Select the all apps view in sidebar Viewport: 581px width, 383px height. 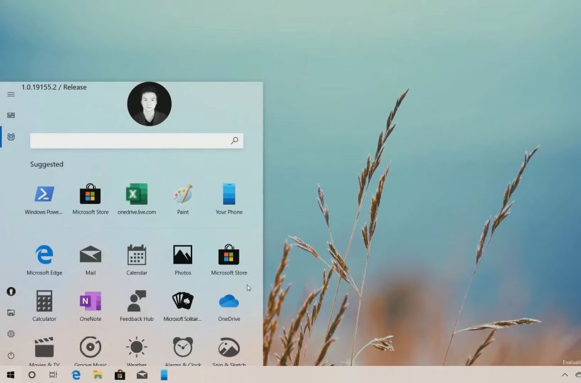pos(11,137)
